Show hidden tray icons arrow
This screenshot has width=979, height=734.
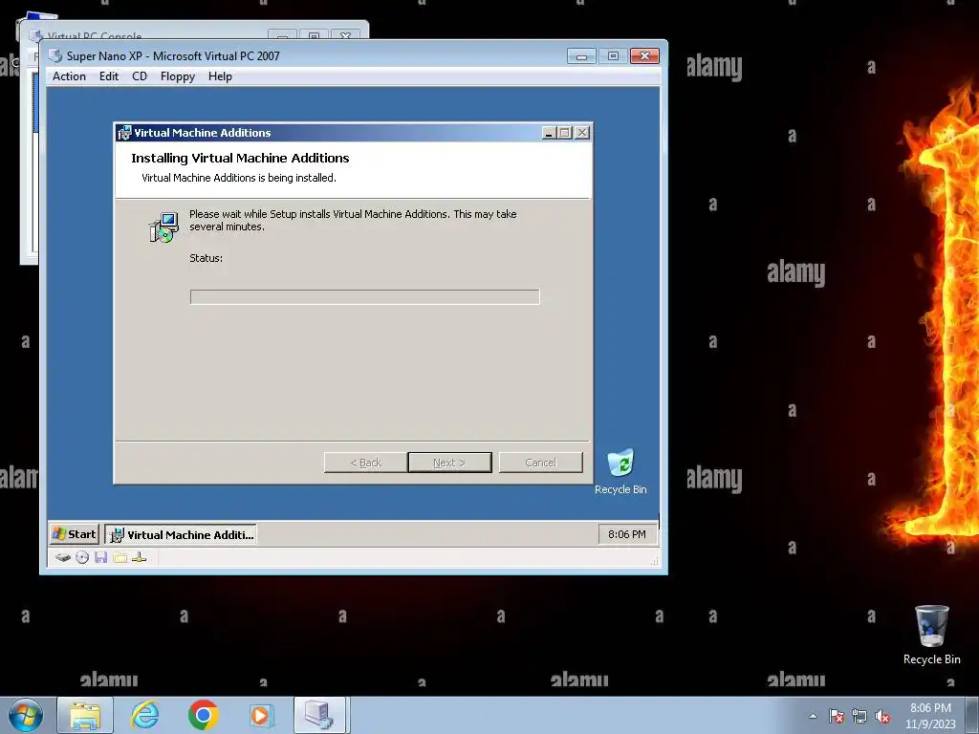click(813, 716)
